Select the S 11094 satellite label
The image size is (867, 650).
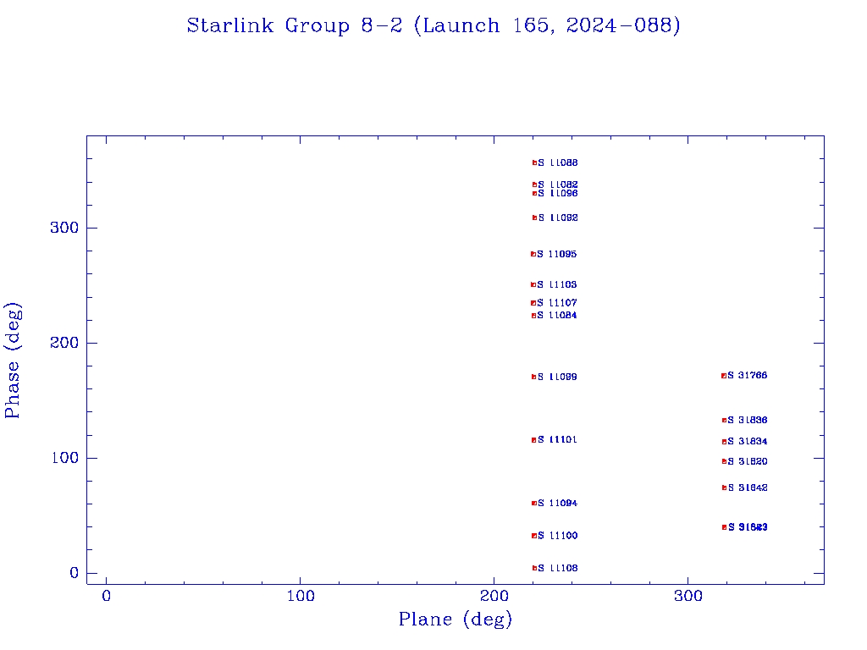click(x=557, y=503)
